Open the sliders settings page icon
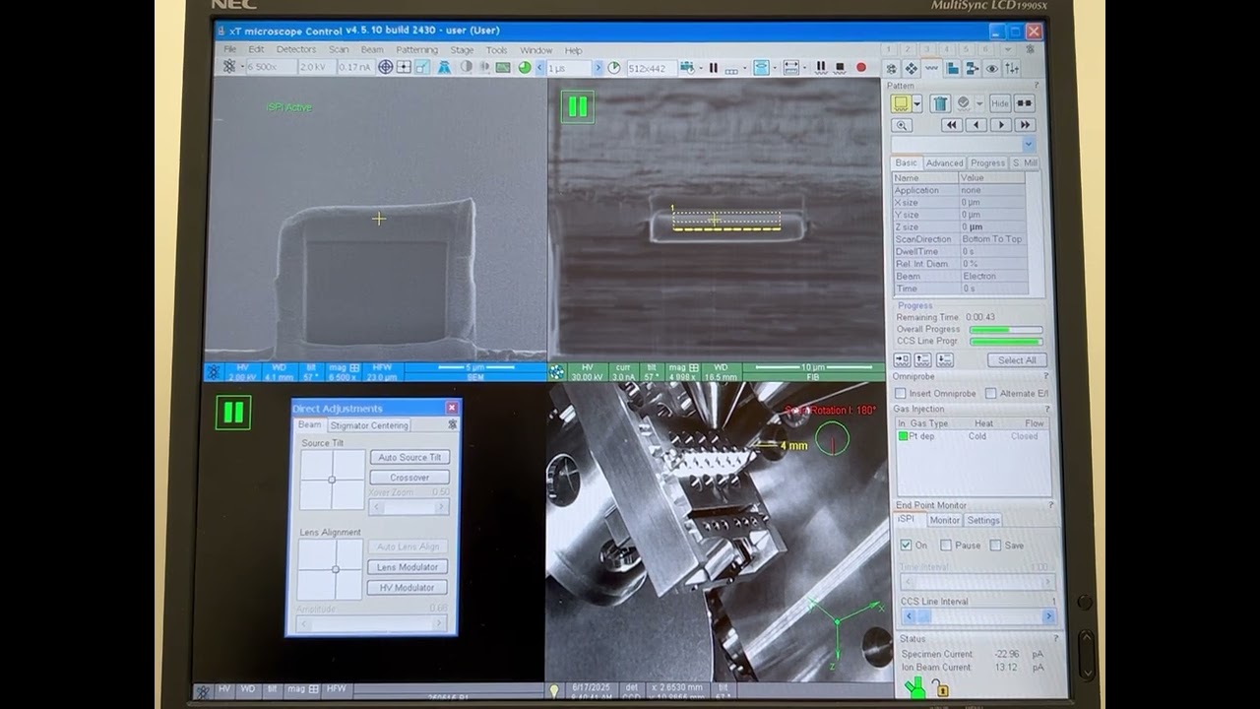This screenshot has width=1260, height=709. pos(1012,68)
